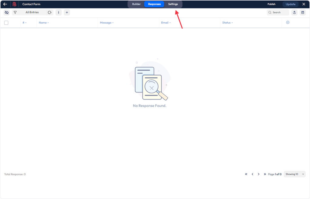
Task: Expand the Showing 10 page size dropdown
Action: (295, 174)
